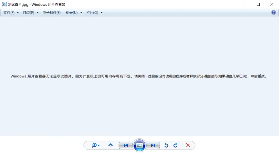Click the fit-to-window display icon
The height and width of the screenshot is (153, 279).
pyautogui.click(x=111, y=145)
